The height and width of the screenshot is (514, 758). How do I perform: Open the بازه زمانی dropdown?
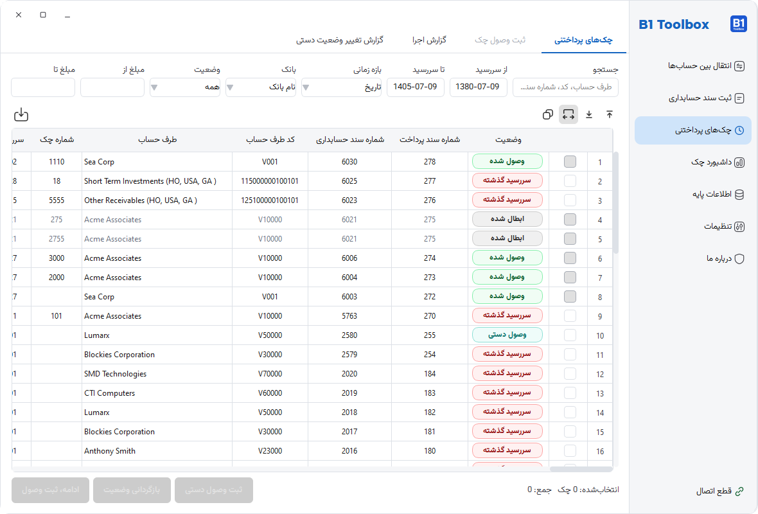341,87
